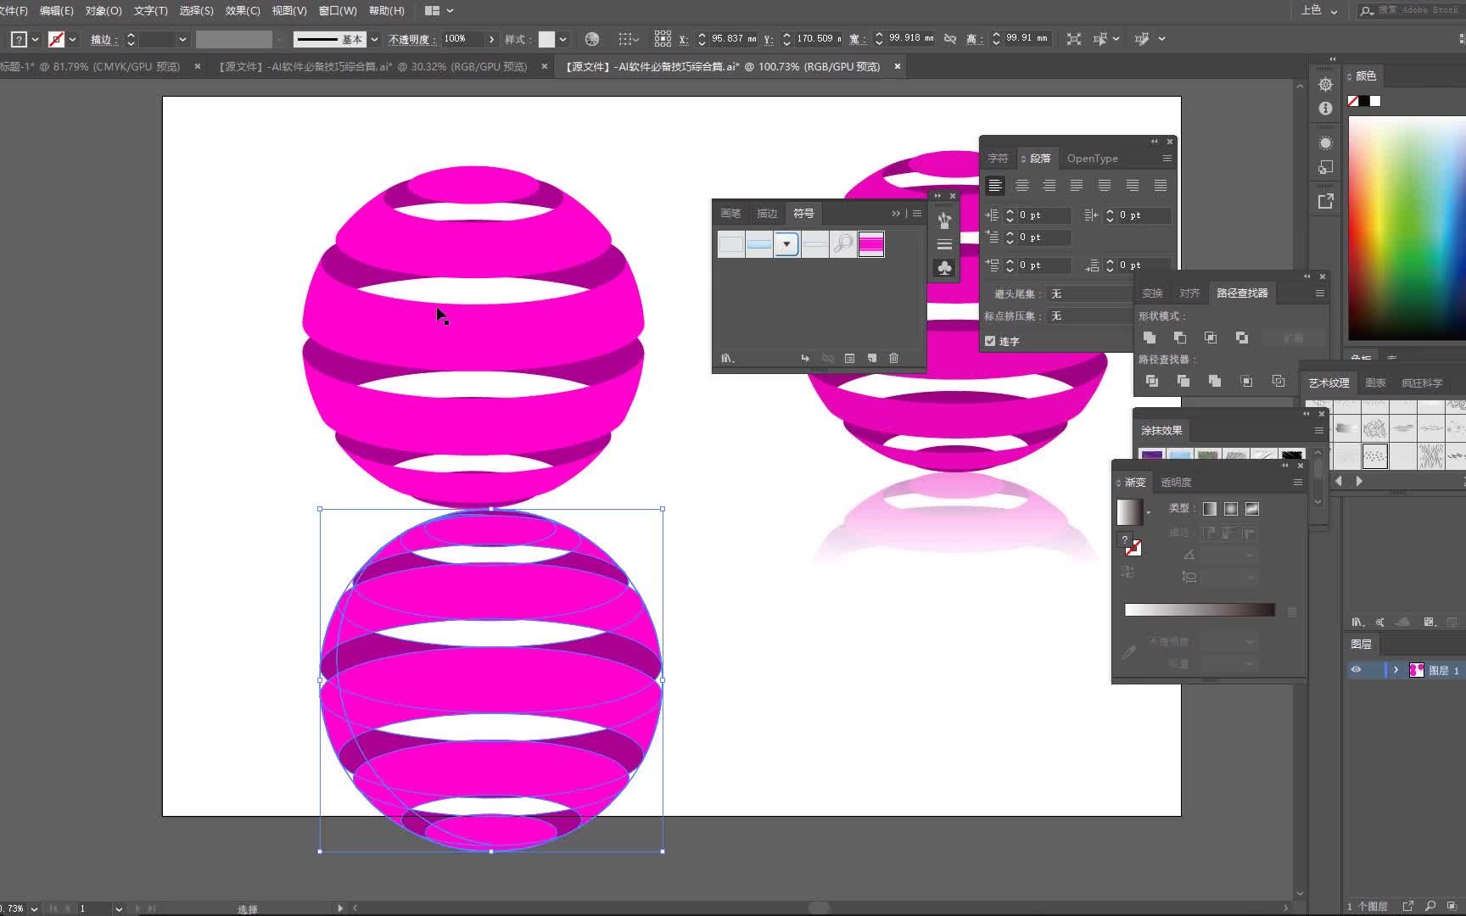
Task: Click New Symbol icon in Symbols panel
Action: click(871, 359)
